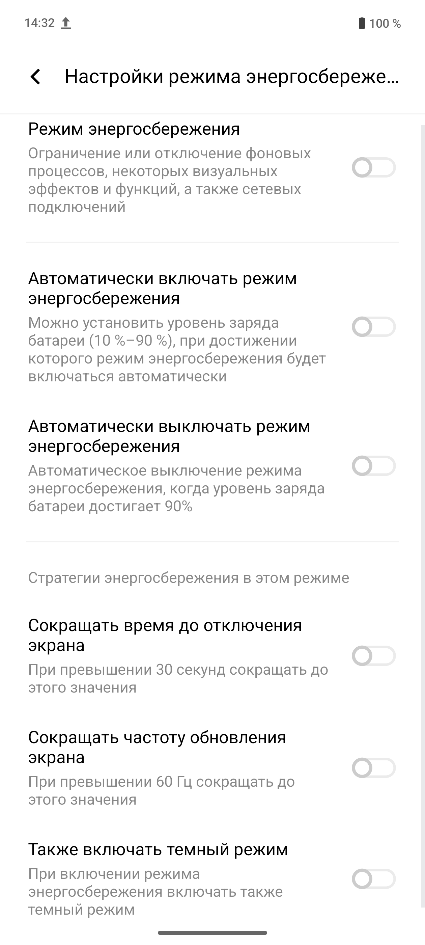This screenshot has height=945, width=425.
Task: Turn on Также включать темный режим switch
Action: (x=373, y=879)
